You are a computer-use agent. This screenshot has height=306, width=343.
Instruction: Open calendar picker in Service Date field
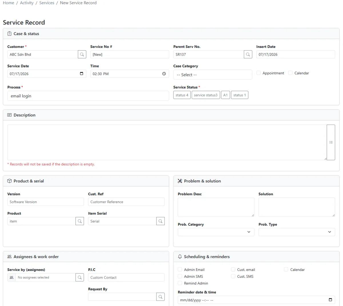(81, 74)
